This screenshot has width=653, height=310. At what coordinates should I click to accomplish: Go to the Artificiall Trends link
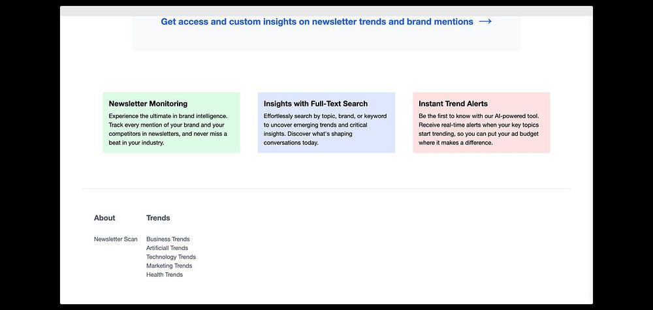(x=167, y=248)
